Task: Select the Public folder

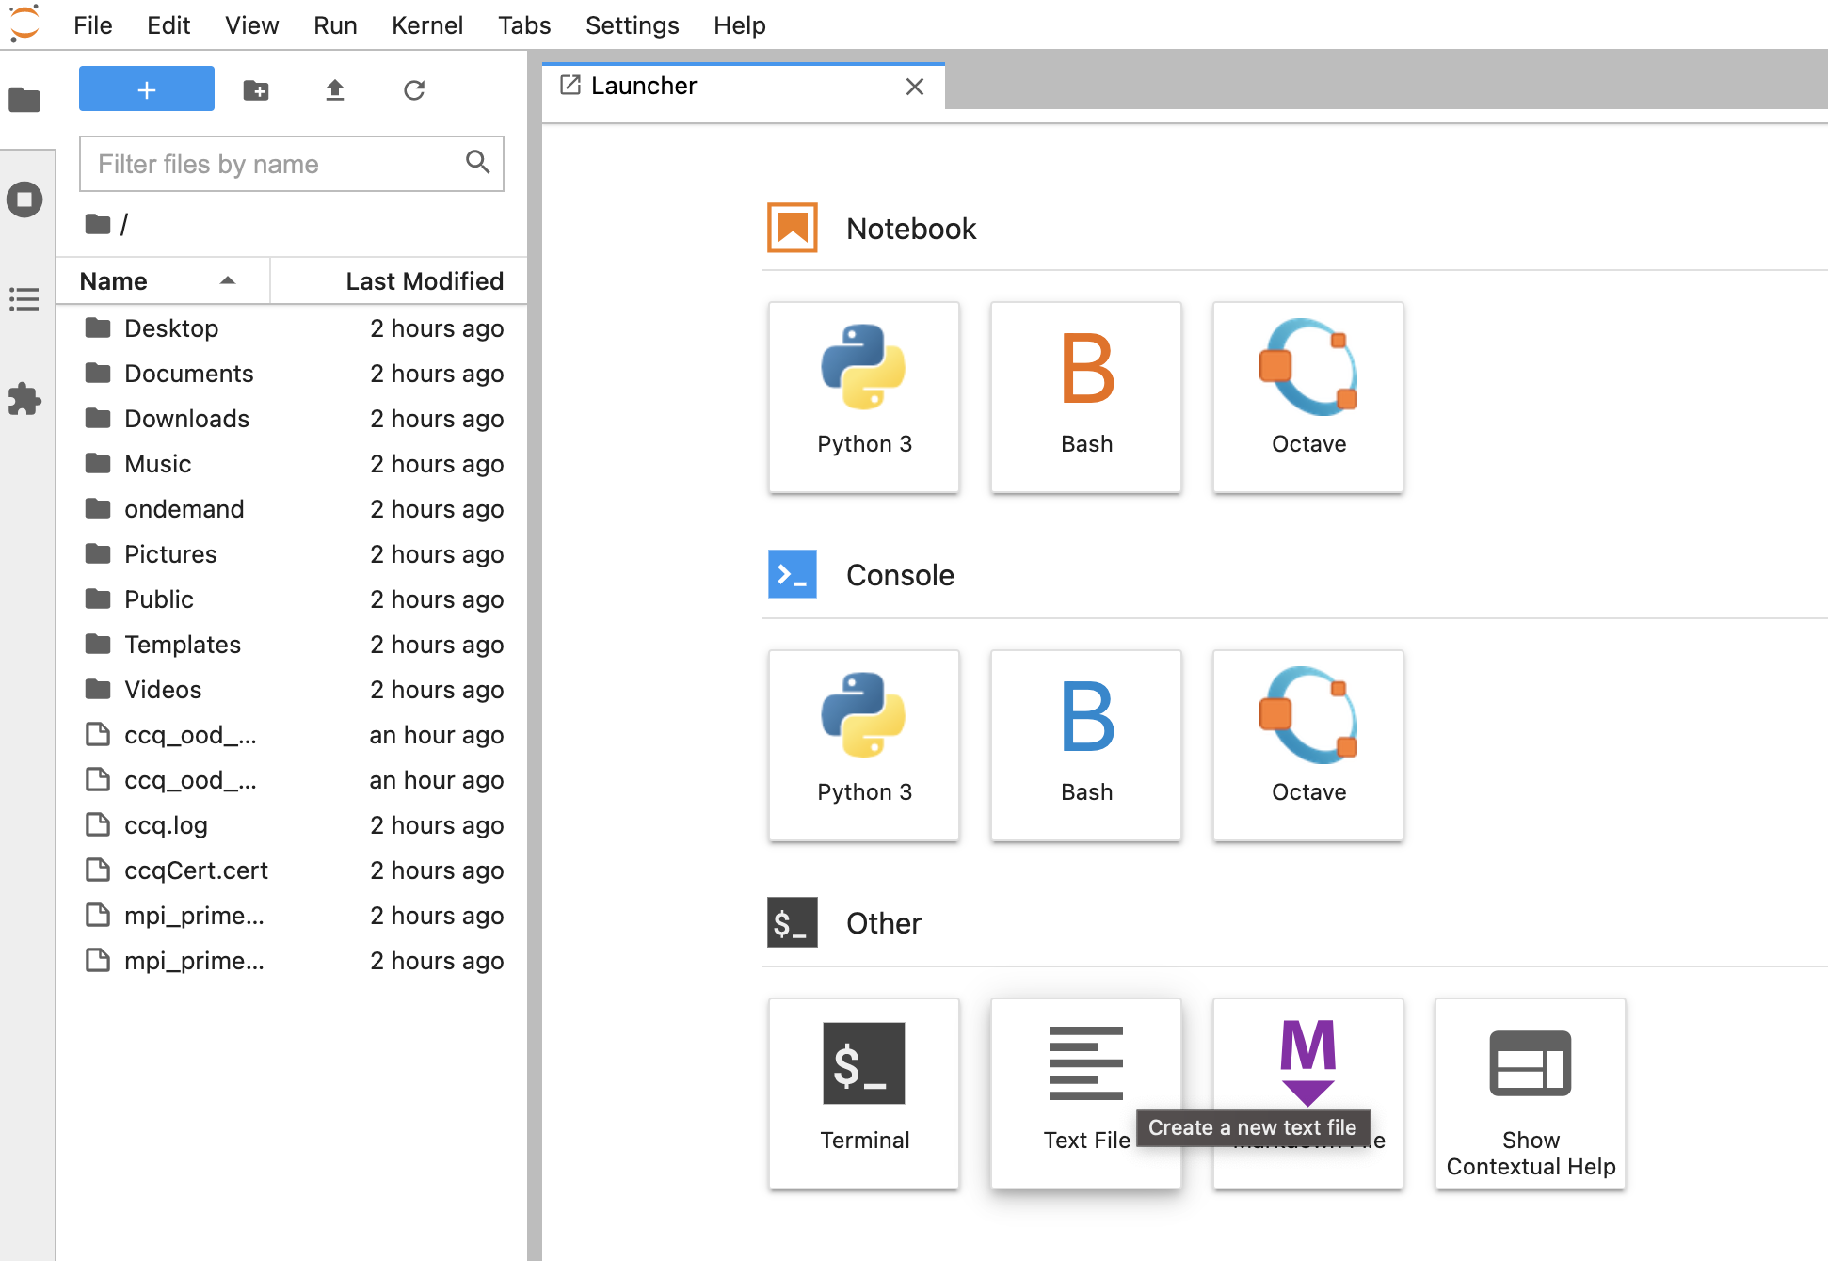Action: click(292, 599)
